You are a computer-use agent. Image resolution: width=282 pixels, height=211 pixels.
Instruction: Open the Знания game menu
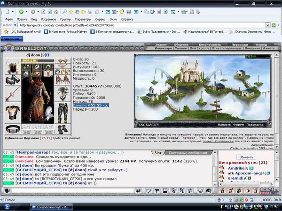(x=161, y=45)
